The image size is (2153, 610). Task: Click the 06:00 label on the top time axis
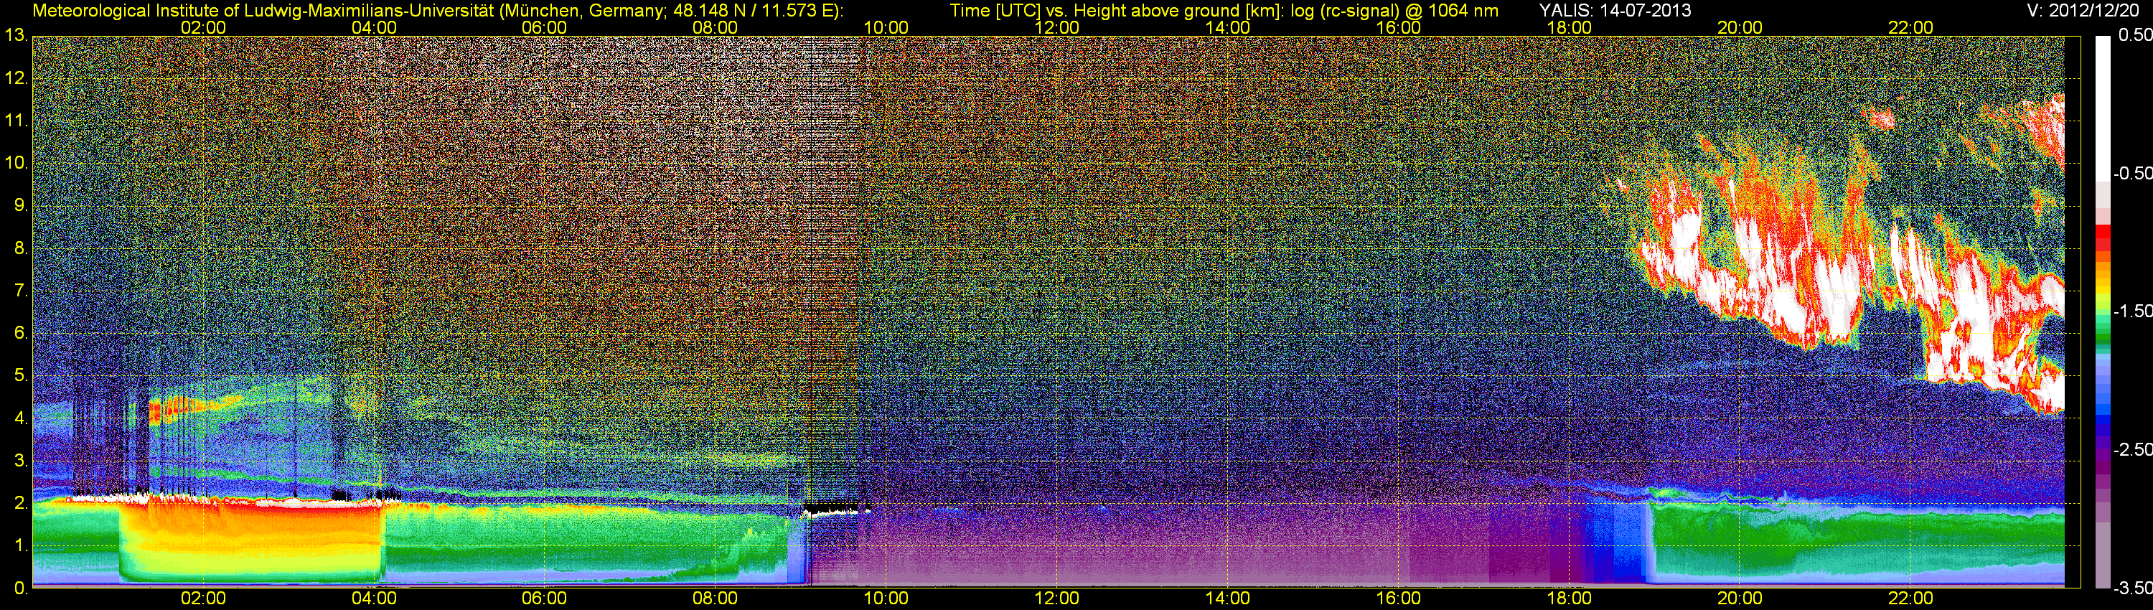pos(544,27)
